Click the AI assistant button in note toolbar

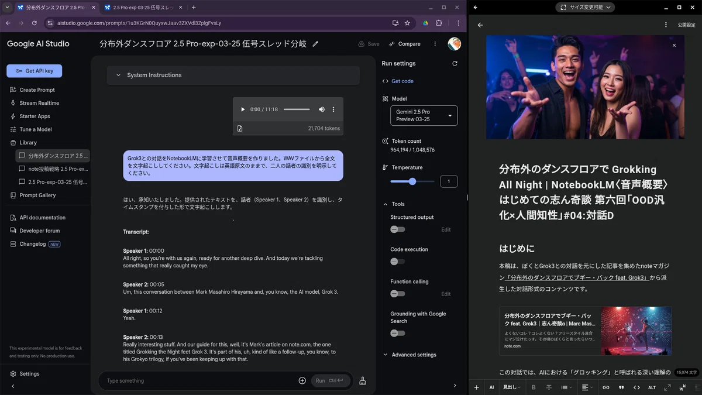[x=491, y=387]
